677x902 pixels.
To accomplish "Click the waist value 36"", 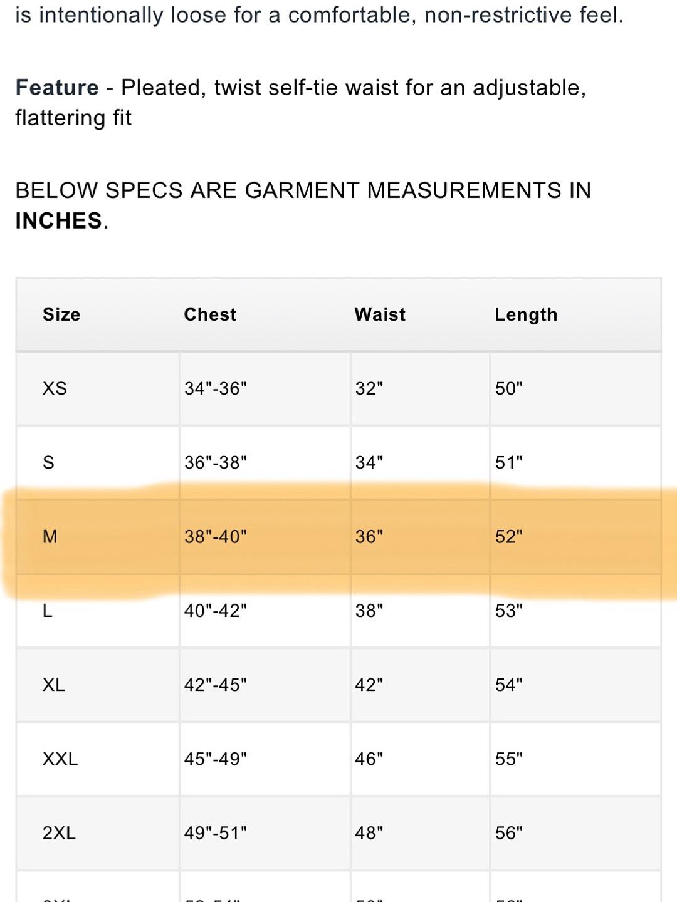I will (369, 537).
